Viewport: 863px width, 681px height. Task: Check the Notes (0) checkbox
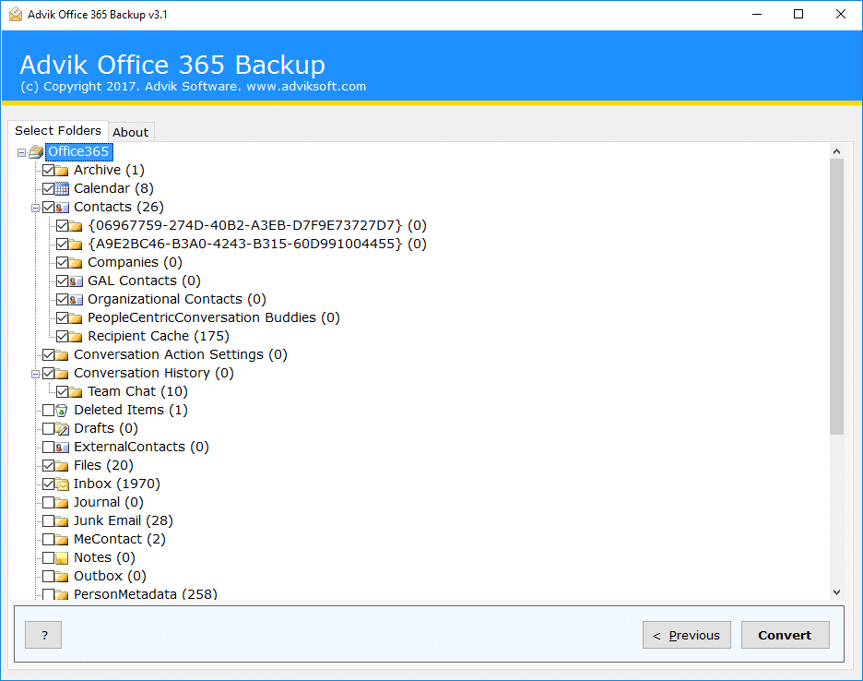[49, 558]
